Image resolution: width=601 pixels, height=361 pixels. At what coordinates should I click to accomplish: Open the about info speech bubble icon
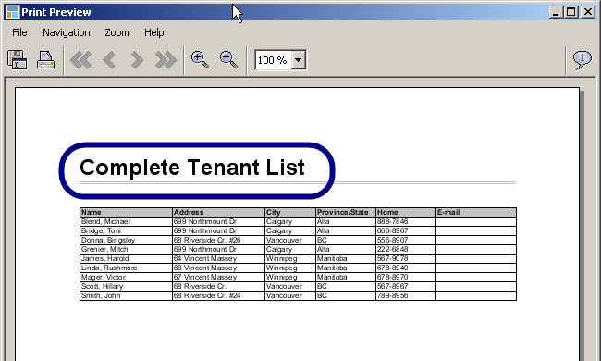click(583, 60)
